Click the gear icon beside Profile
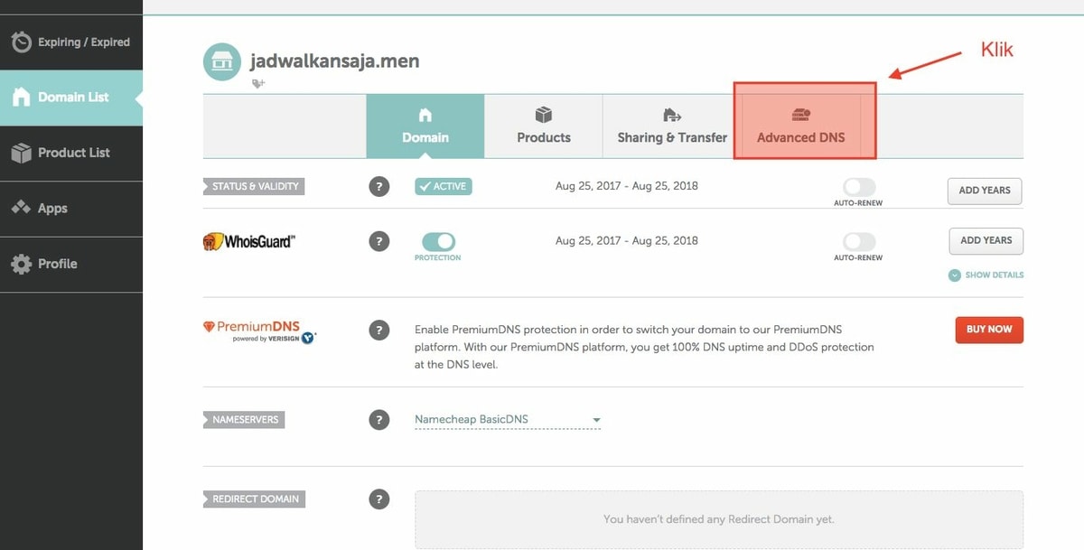Viewport: 1084px width, 550px height. [x=21, y=264]
